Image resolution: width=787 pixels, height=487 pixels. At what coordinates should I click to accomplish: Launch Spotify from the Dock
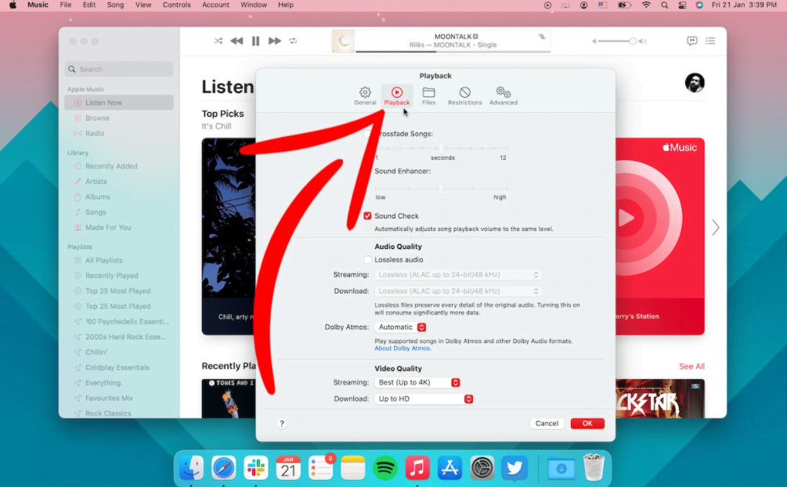click(x=385, y=467)
